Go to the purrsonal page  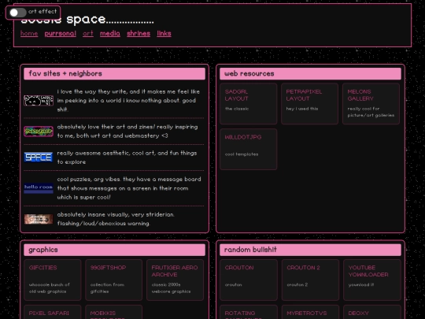tap(60, 34)
